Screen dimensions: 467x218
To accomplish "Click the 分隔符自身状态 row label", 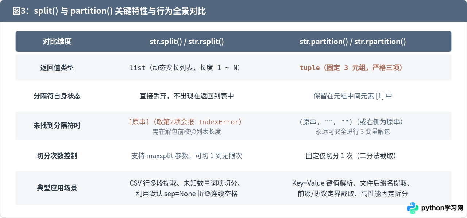I will tap(57, 96).
